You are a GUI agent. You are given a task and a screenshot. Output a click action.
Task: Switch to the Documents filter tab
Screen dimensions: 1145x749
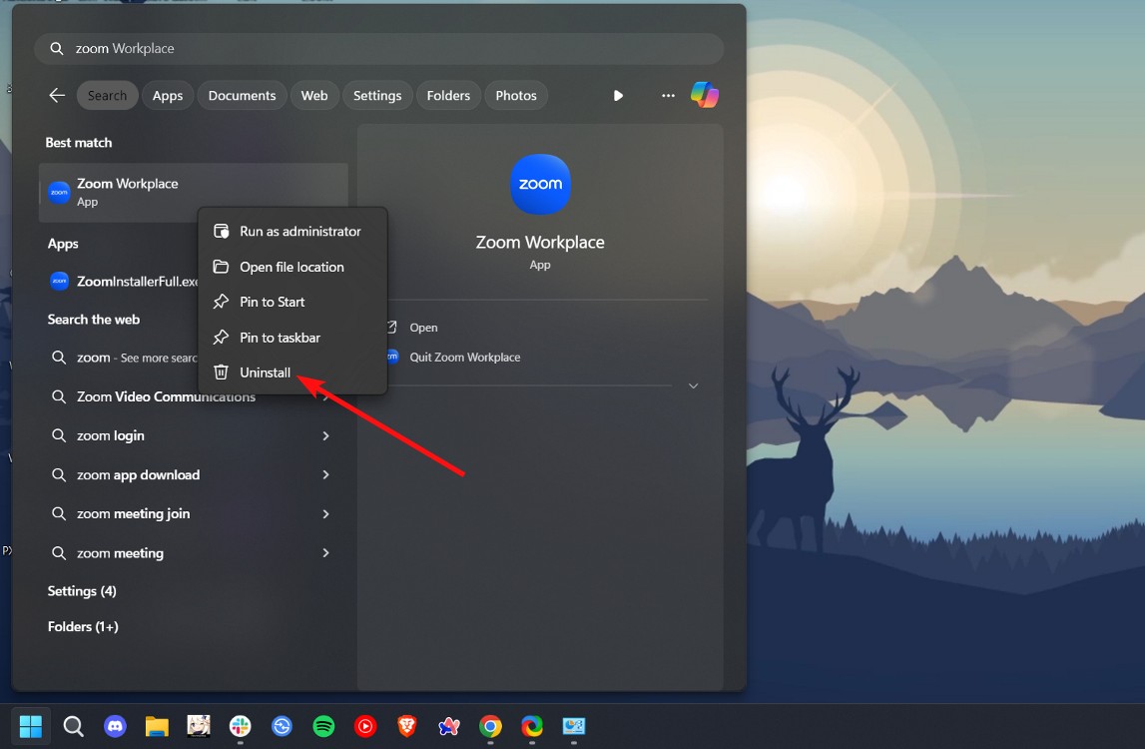click(241, 95)
